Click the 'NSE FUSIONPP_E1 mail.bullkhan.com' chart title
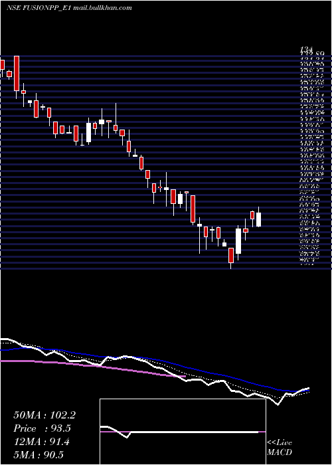Screen dimensions: 332x465 [69, 8]
